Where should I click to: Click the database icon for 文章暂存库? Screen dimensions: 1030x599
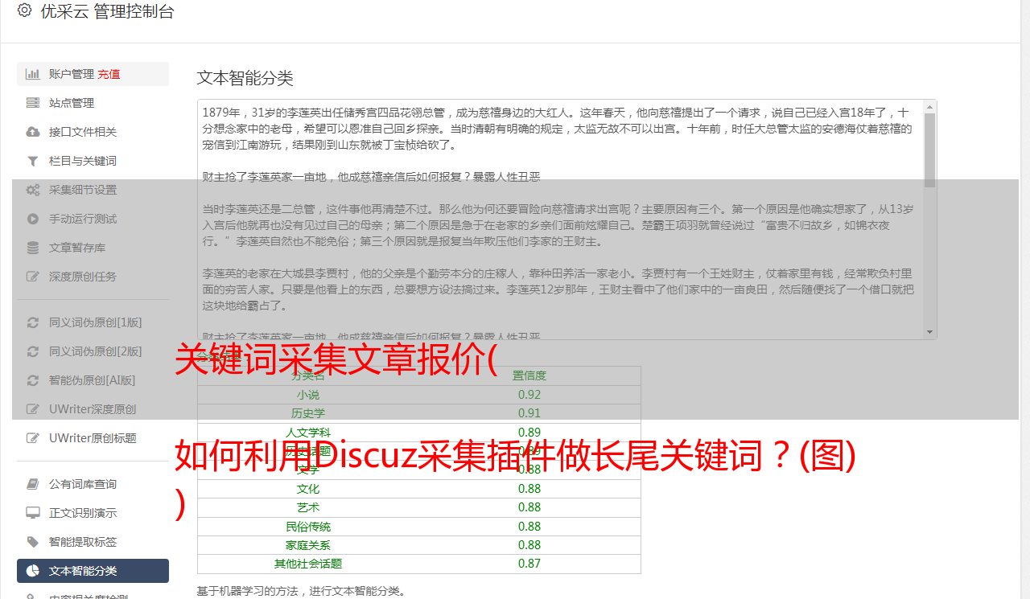coord(33,248)
